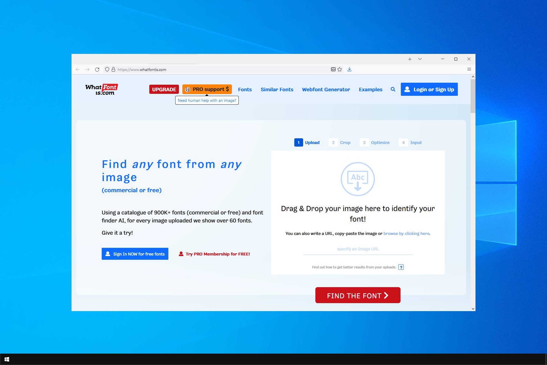Click the translate page icon in address bar
This screenshot has width=547, height=365.
333,69
